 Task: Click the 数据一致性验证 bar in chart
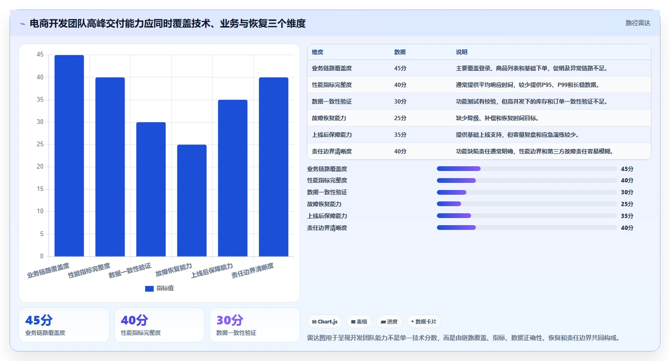[151, 189]
